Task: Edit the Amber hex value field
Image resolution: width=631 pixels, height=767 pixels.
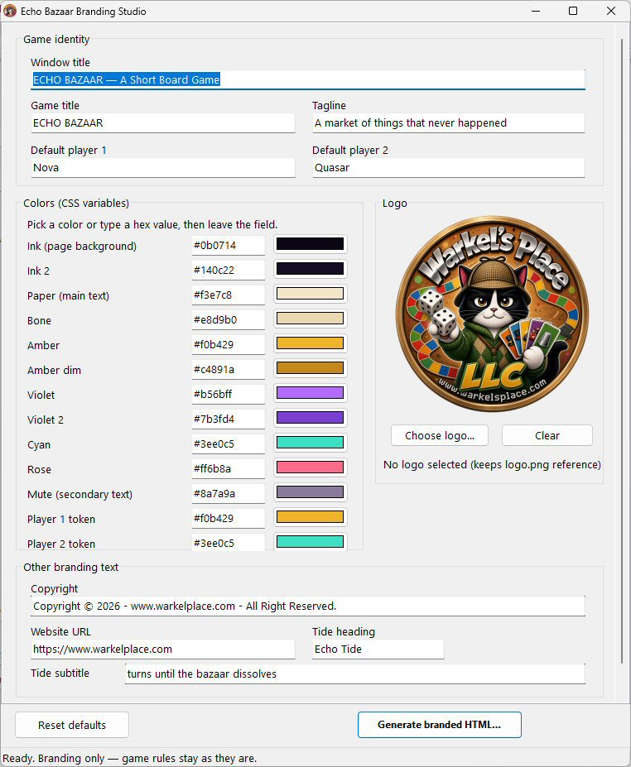Action: coord(228,344)
